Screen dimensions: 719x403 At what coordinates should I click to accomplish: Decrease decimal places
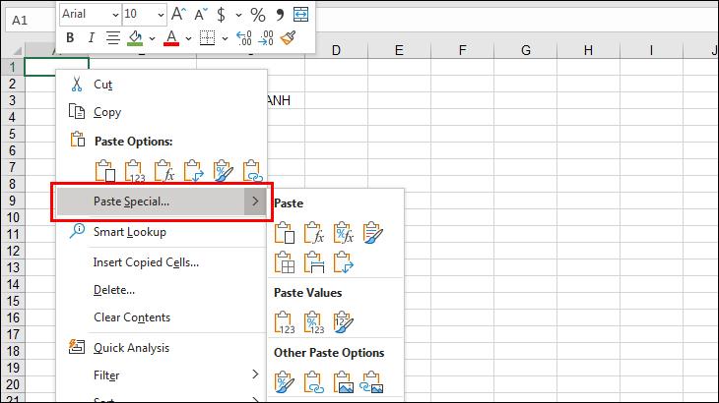tap(266, 38)
